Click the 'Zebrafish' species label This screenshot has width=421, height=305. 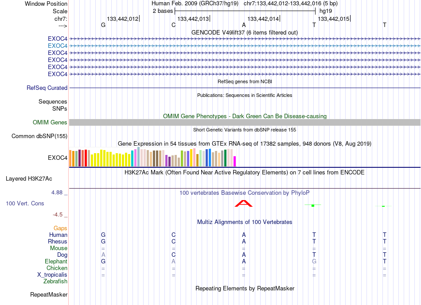(55, 282)
